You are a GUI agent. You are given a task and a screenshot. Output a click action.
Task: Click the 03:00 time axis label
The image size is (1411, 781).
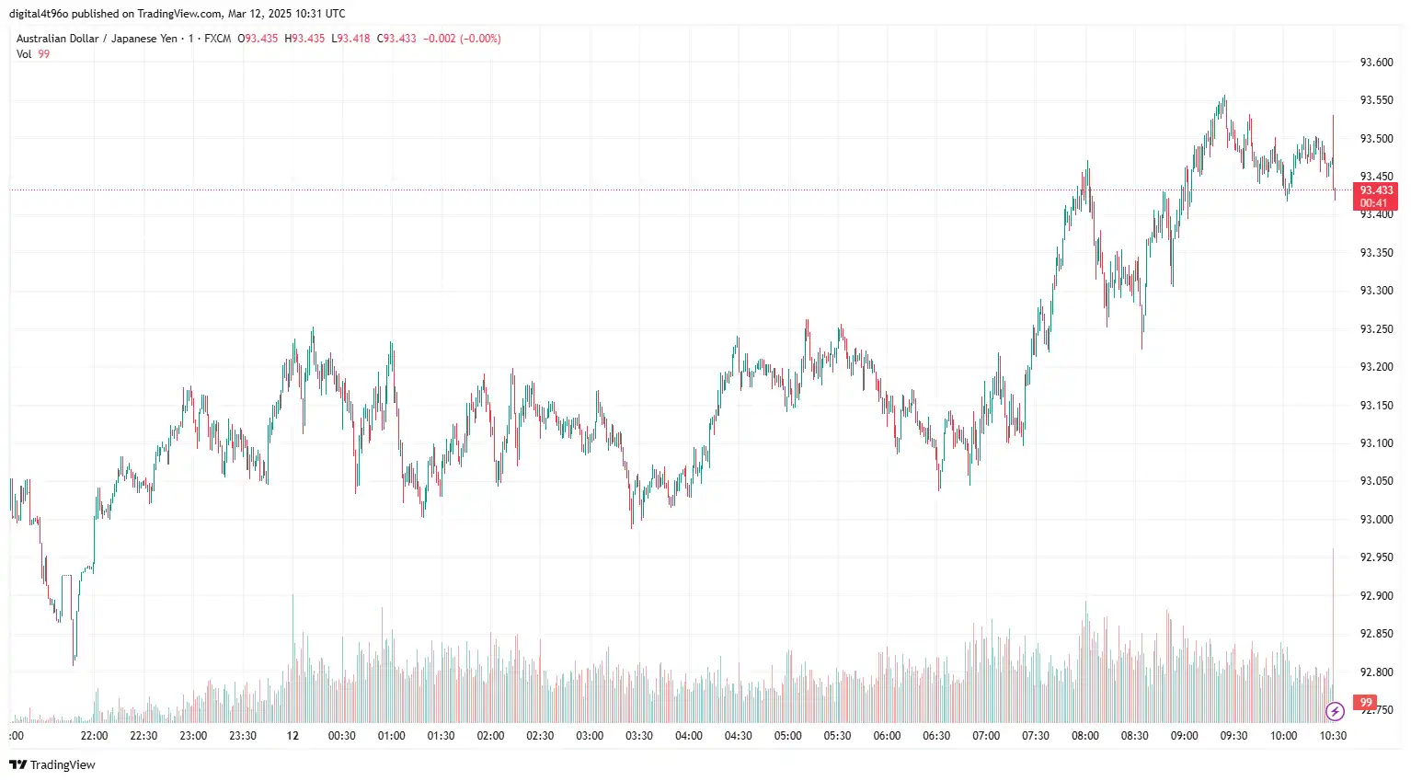[x=590, y=736]
